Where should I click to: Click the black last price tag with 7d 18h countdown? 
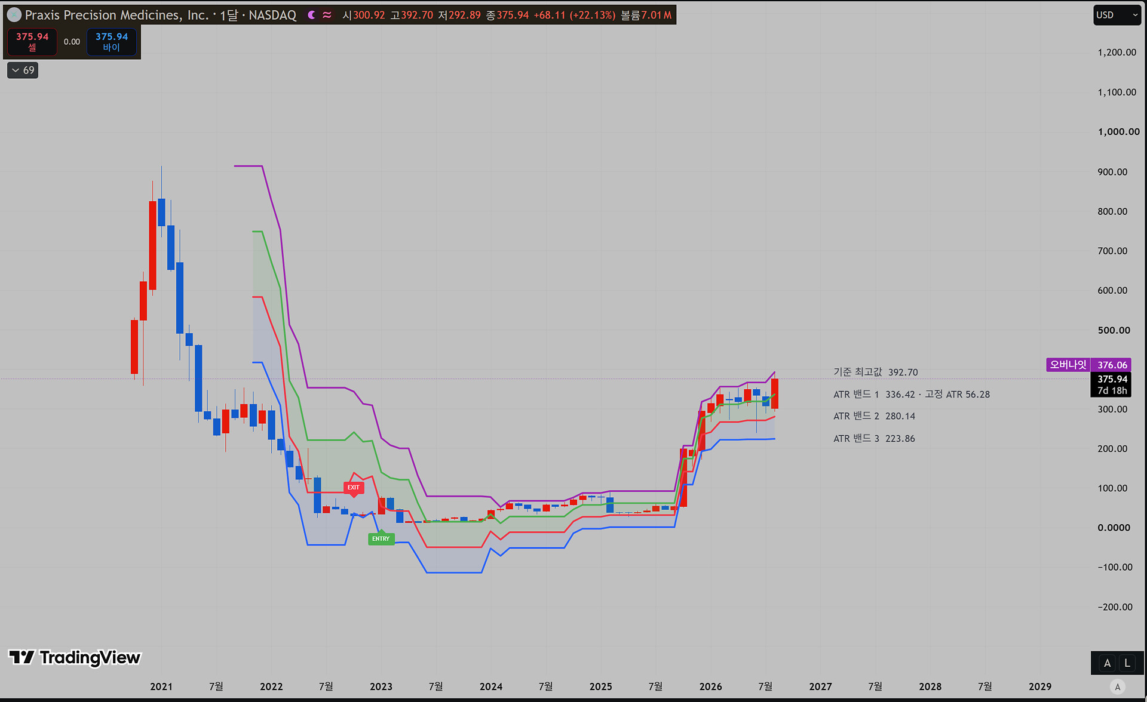tap(1112, 385)
